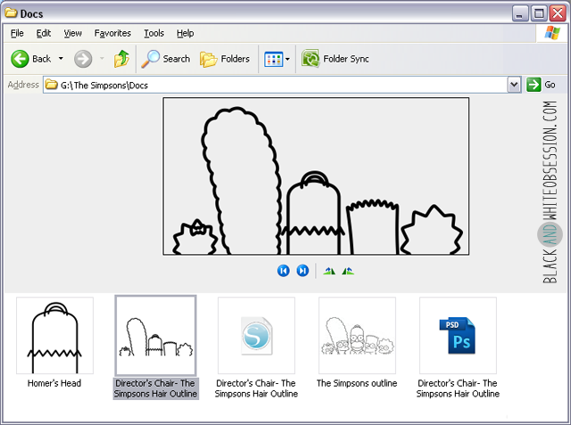
Task: Rotate image clockwise
Action: coord(329,271)
